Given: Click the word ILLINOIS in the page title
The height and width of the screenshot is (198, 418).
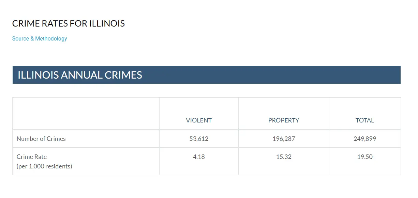Looking at the screenshot, I should (107, 23).
